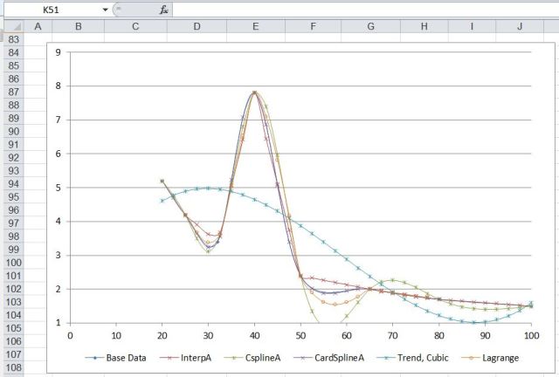Screen dimensions: 559x377
Task: Click the CsplineA legend marker
Action: point(231,358)
